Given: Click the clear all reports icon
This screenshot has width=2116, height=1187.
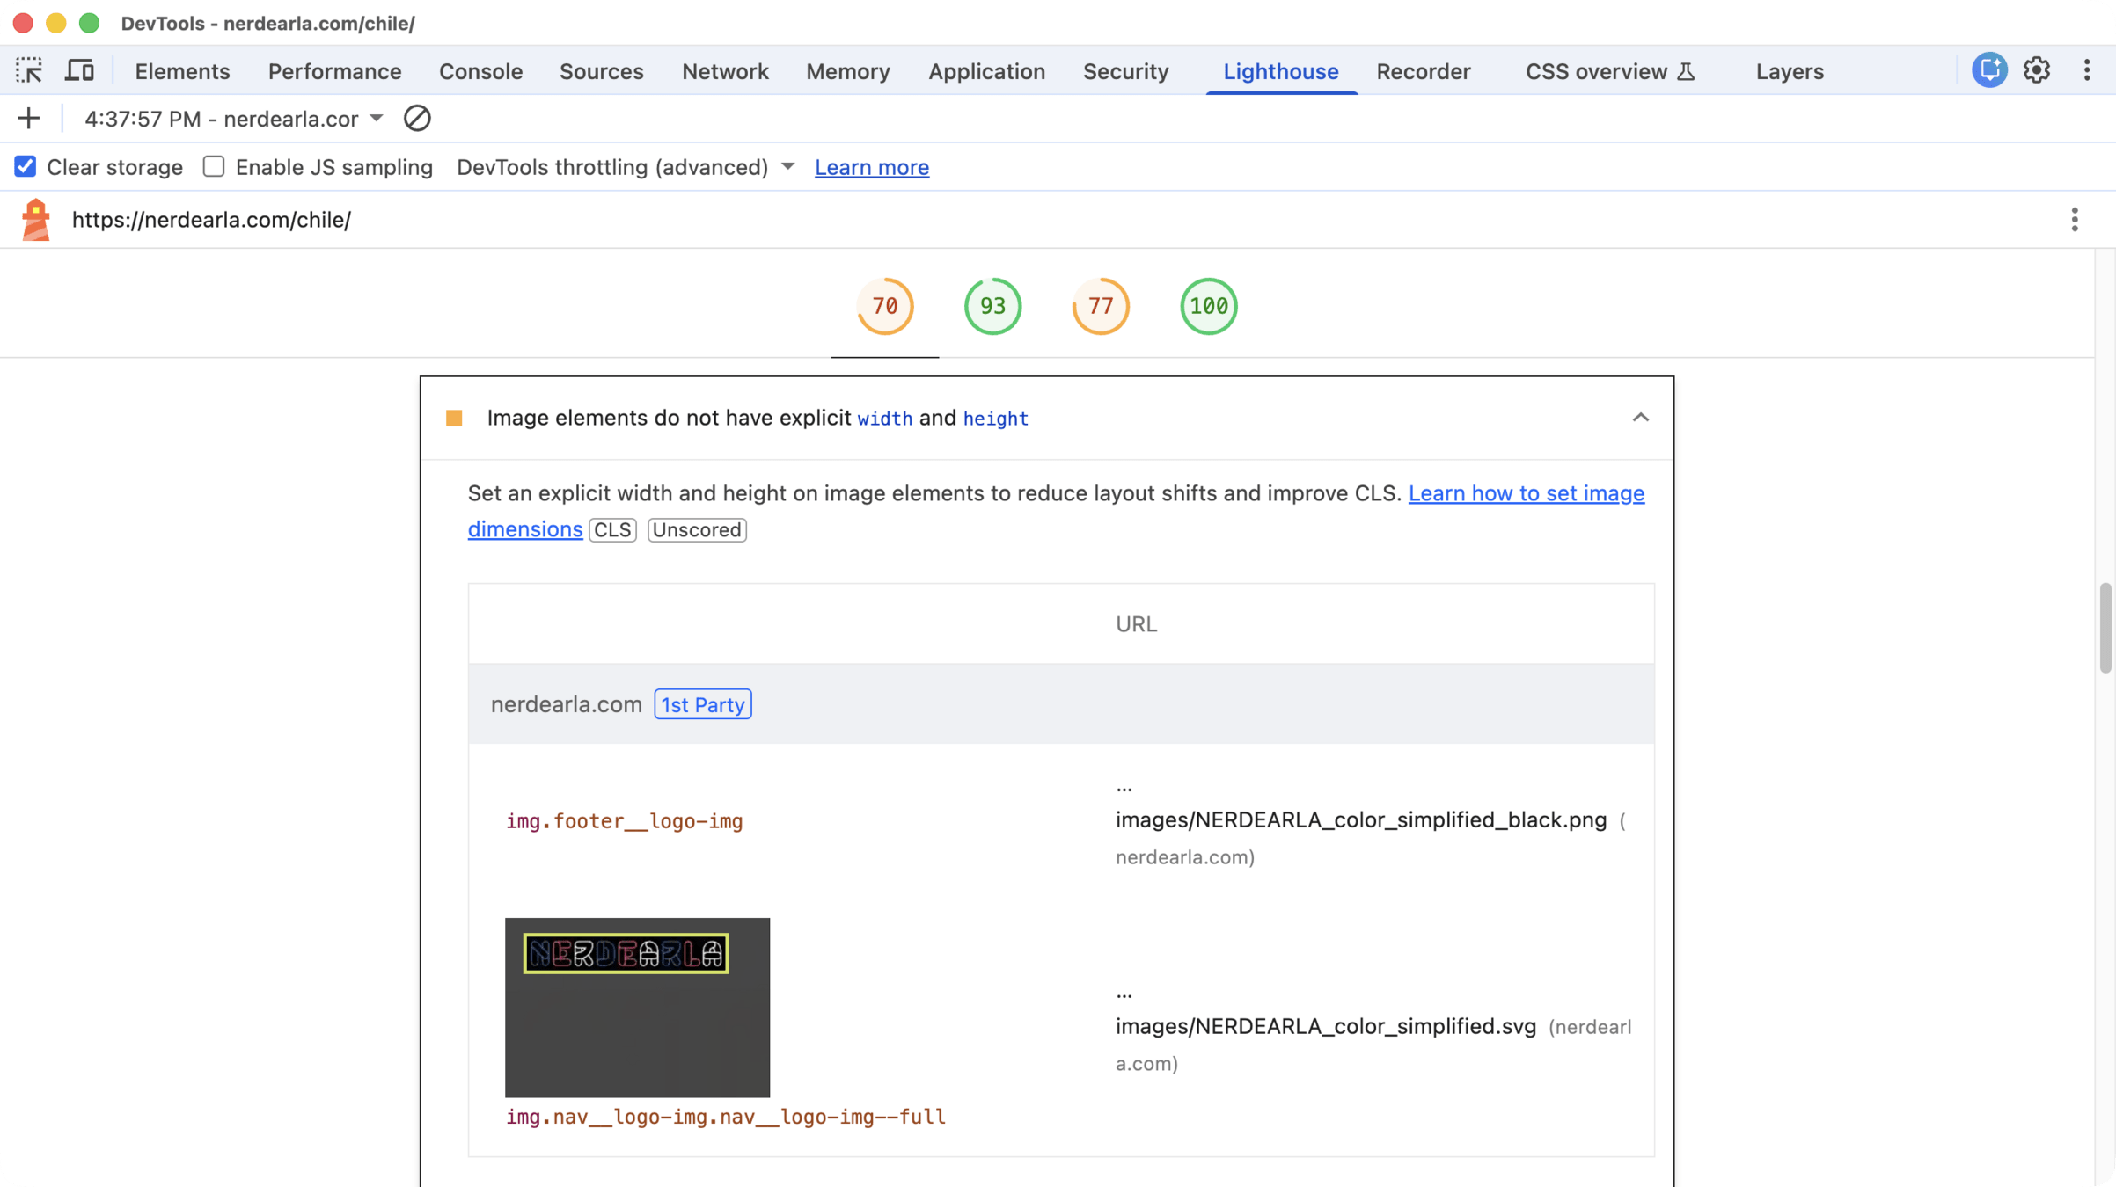Looking at the screenshot, I should click(417, 119).
